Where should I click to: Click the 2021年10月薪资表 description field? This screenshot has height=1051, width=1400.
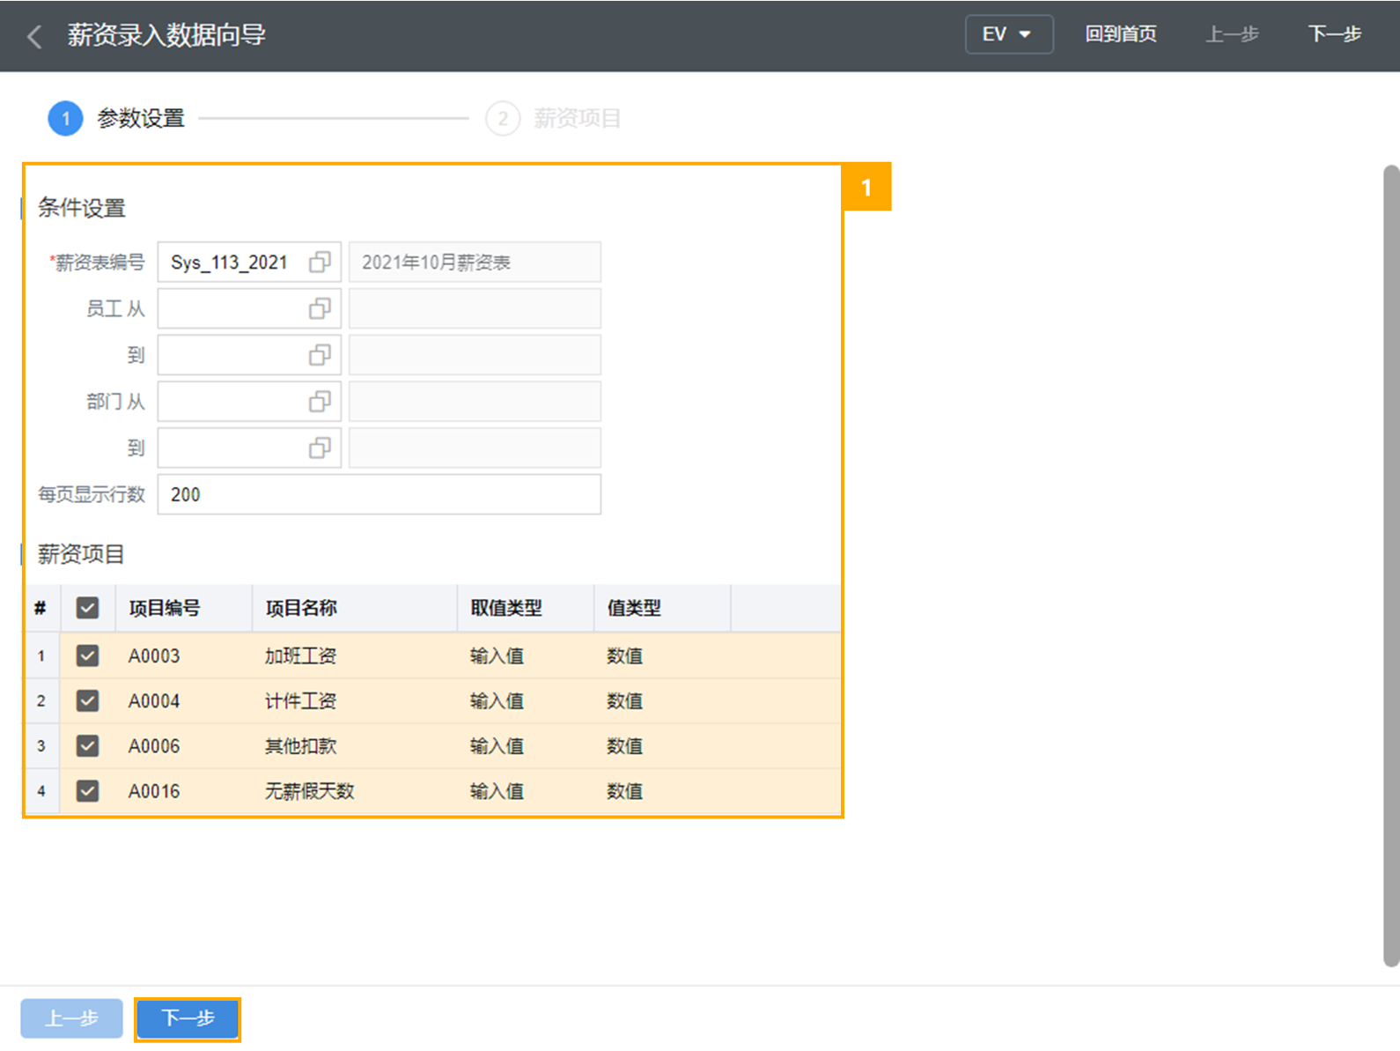475,263
